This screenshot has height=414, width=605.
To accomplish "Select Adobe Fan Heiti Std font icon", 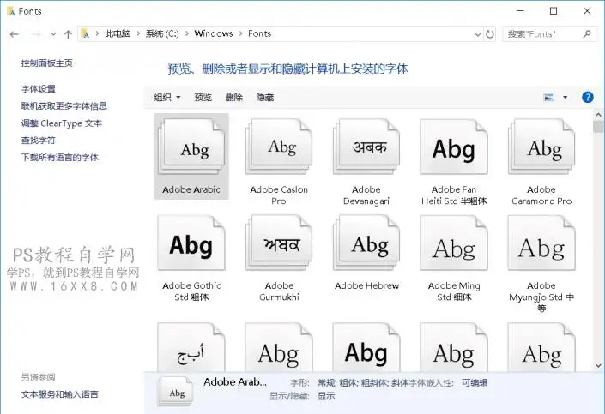I will coord(454,147).
